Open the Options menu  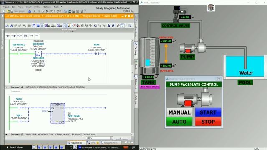[47, 7]
